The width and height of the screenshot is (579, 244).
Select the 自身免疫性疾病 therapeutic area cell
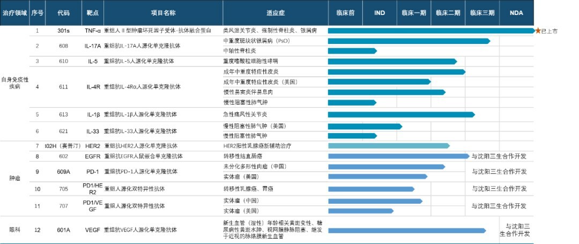[x=14, y=83]
